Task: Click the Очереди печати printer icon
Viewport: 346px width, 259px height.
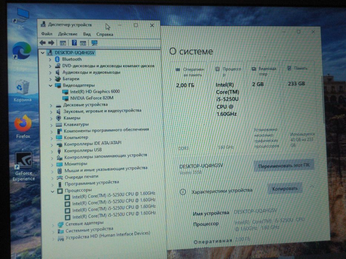Action: point(60,178)
